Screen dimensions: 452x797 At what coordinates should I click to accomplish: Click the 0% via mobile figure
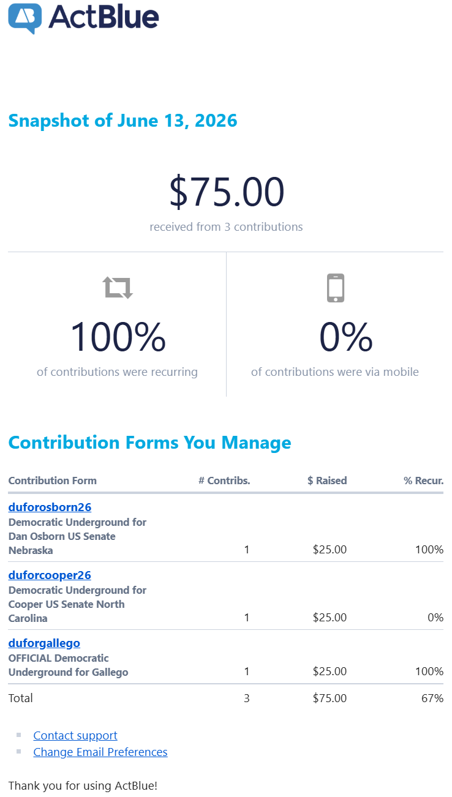click(346, 337)
